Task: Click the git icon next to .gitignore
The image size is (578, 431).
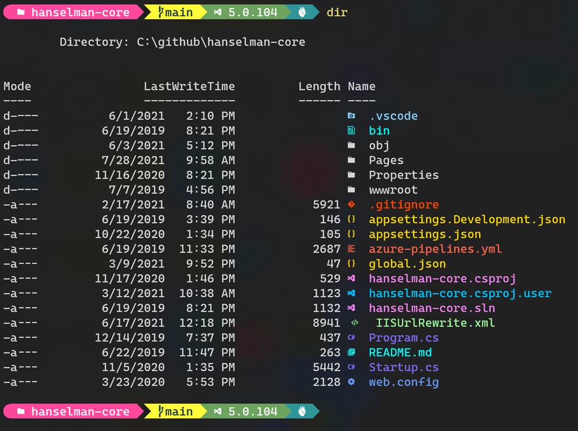Action: click(x=351, y=205)
